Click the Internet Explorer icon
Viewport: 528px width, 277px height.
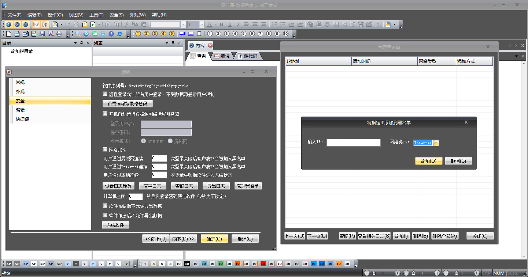coord(119,34)
